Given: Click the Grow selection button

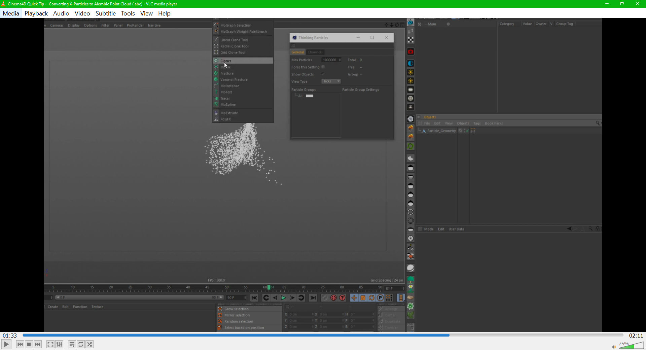Looking at the screenshot, I should click(236, 309).
